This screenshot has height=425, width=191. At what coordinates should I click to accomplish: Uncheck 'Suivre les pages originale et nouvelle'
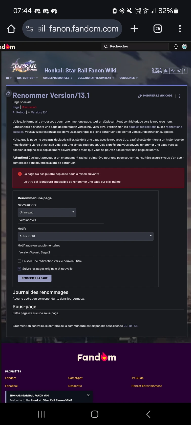coord(19,269)
